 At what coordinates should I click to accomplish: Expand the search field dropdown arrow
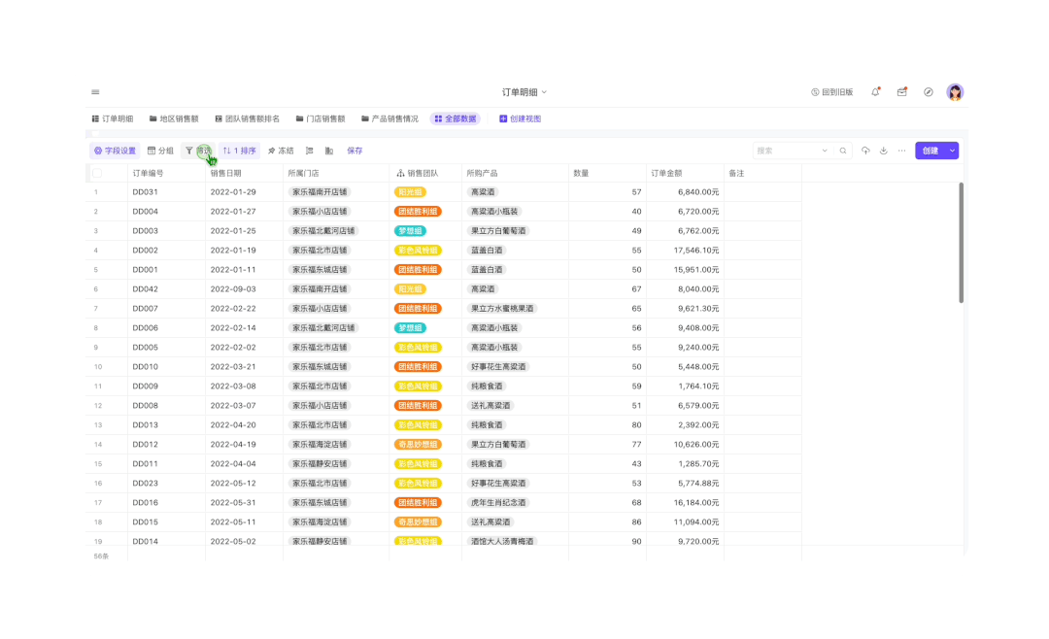coord(825,151)
